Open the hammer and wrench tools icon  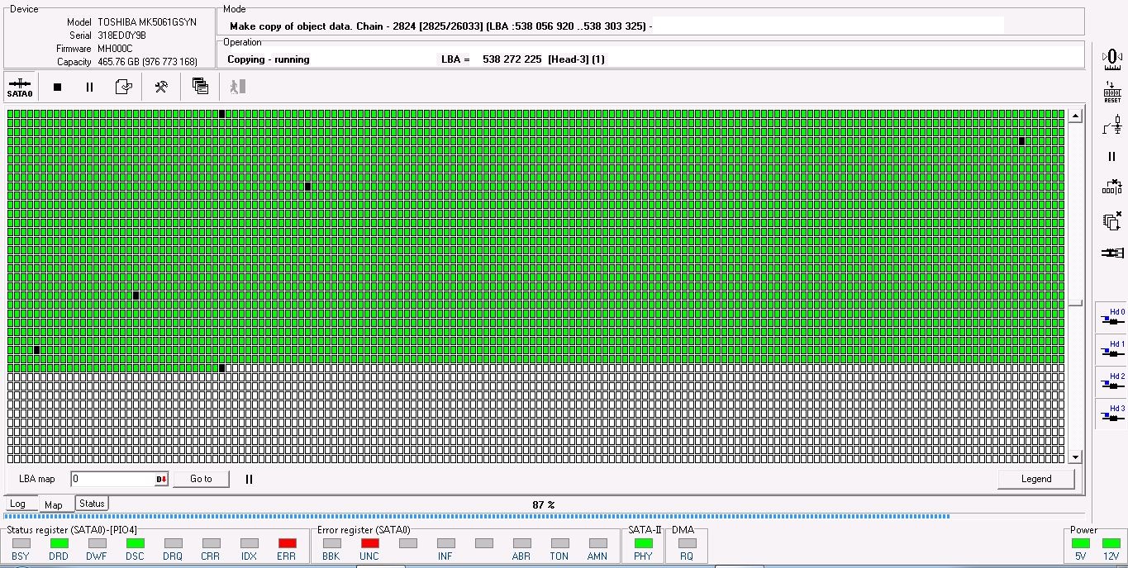[161, 87]
